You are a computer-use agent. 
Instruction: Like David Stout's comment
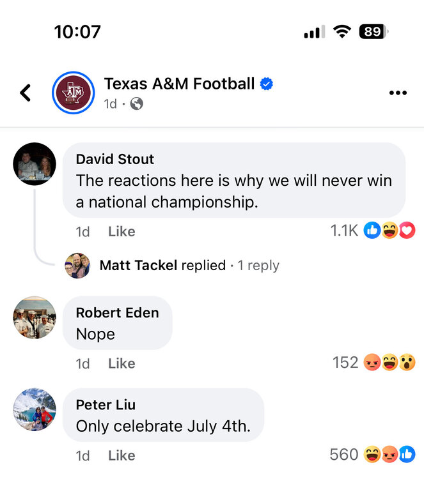pyautogui.click(x=122, y=231)
